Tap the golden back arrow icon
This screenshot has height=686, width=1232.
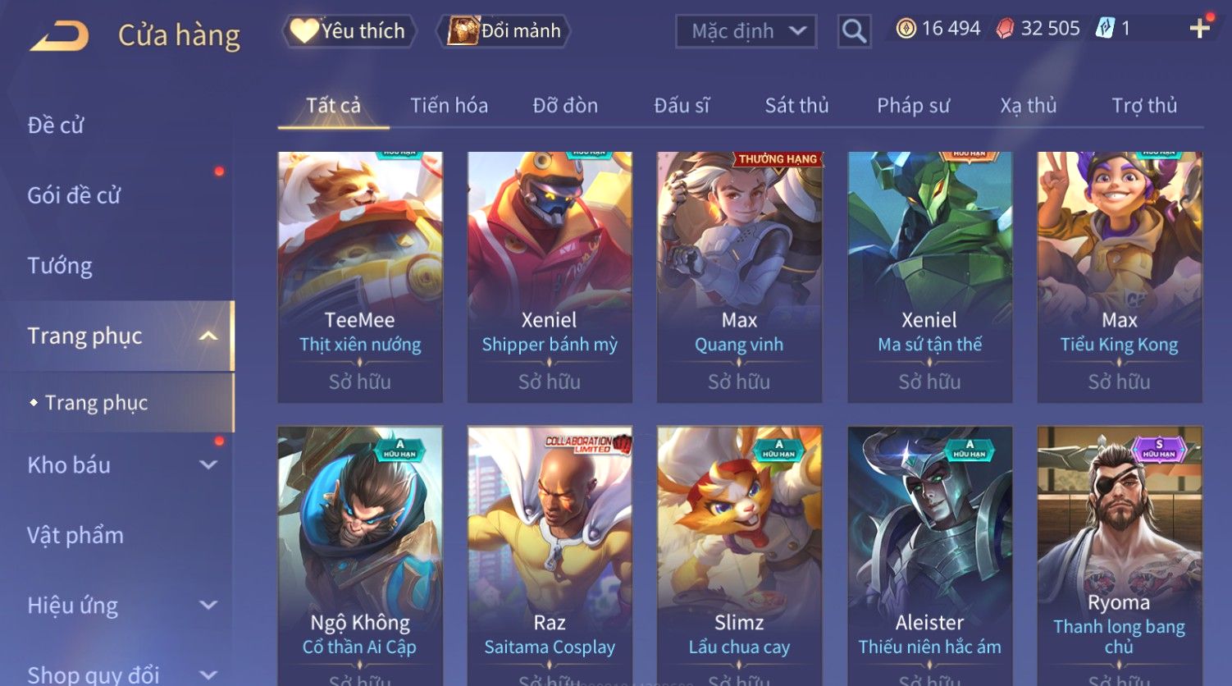58,35
